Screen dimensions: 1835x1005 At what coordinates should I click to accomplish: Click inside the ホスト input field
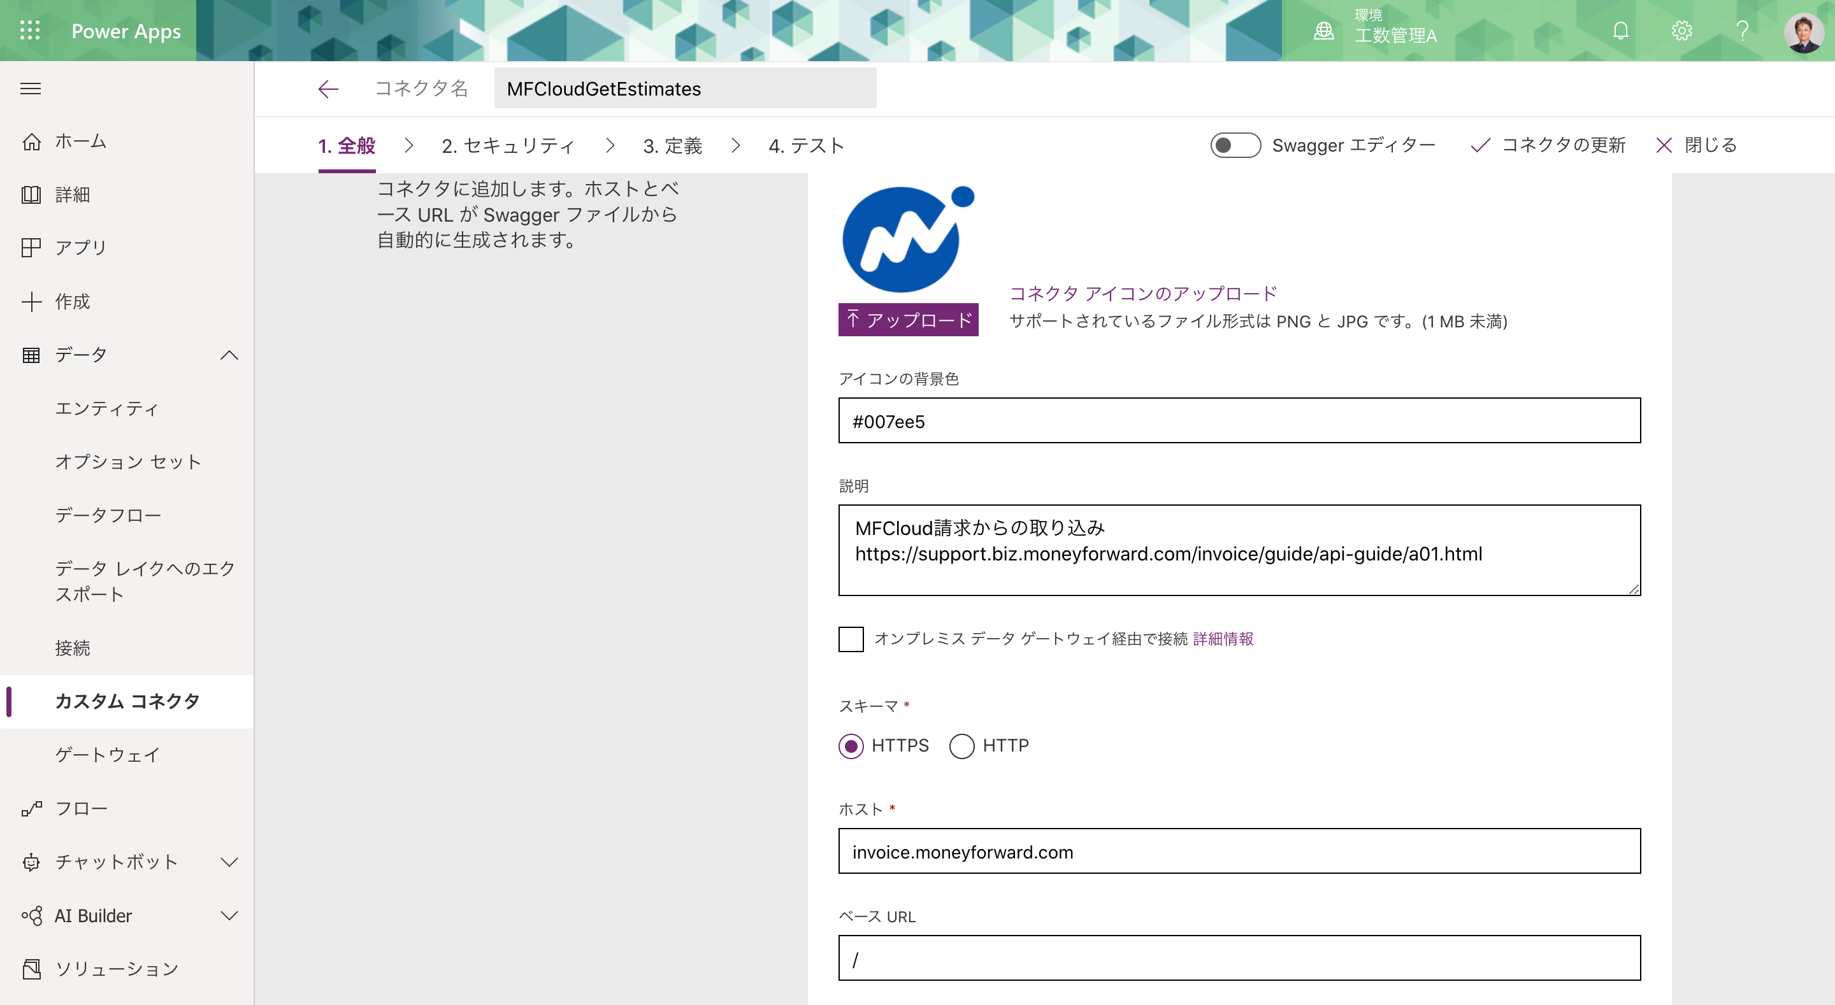1239,851
